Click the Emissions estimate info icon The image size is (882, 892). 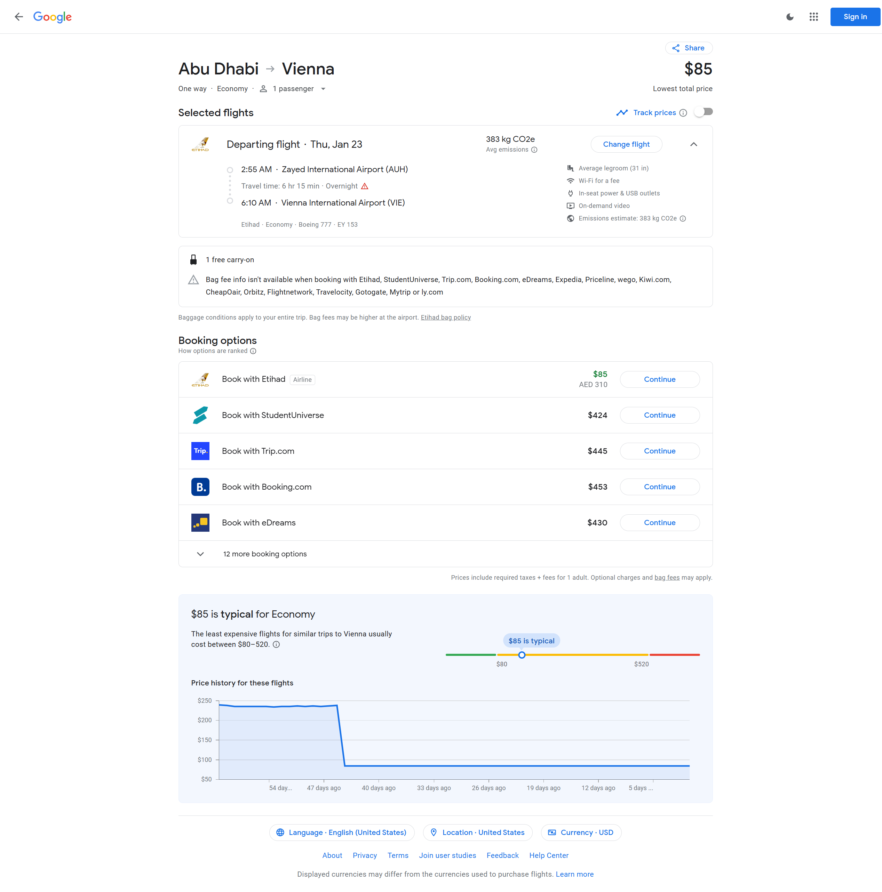click(x=683, y=218)
